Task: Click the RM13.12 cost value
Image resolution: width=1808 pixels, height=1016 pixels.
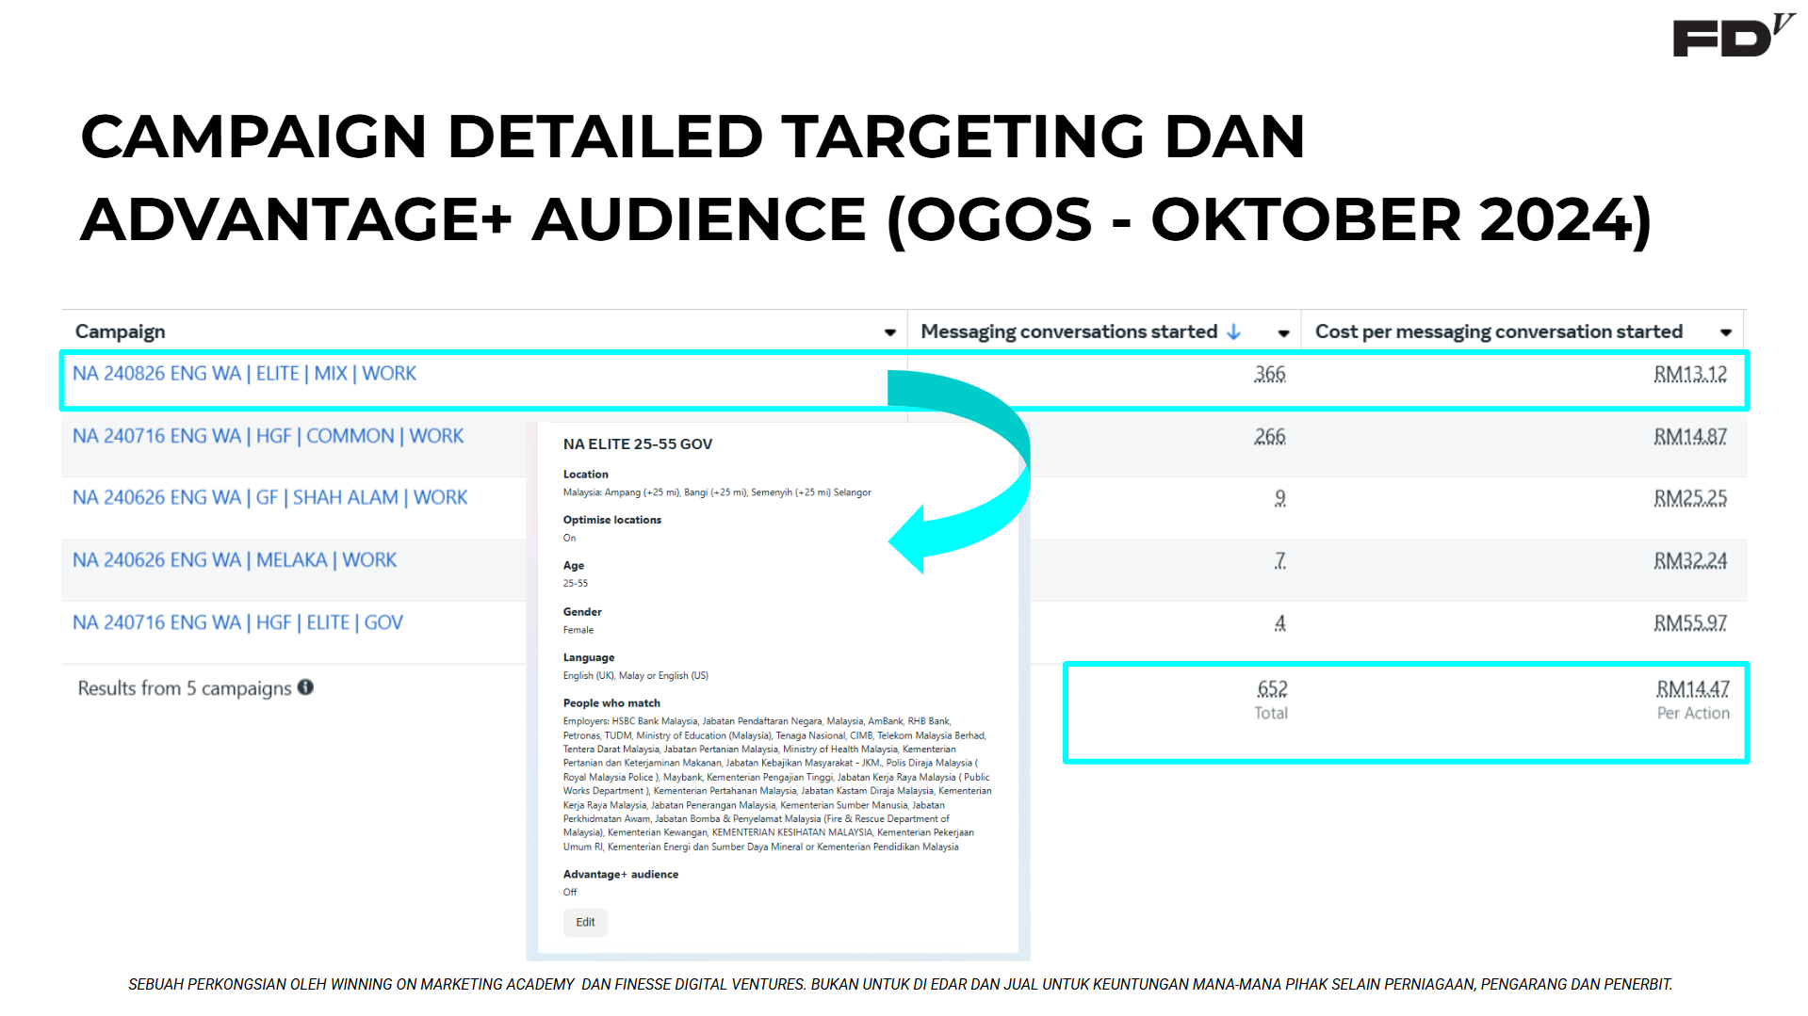Action: point(1689,374)
